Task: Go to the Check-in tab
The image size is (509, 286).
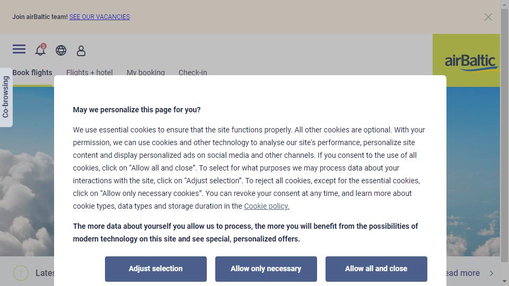Action: (x=192, y=73)
